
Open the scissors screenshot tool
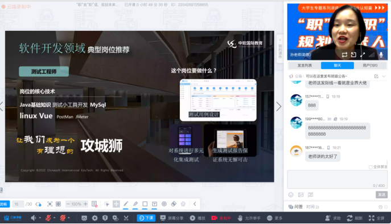[x=126, y=218]
